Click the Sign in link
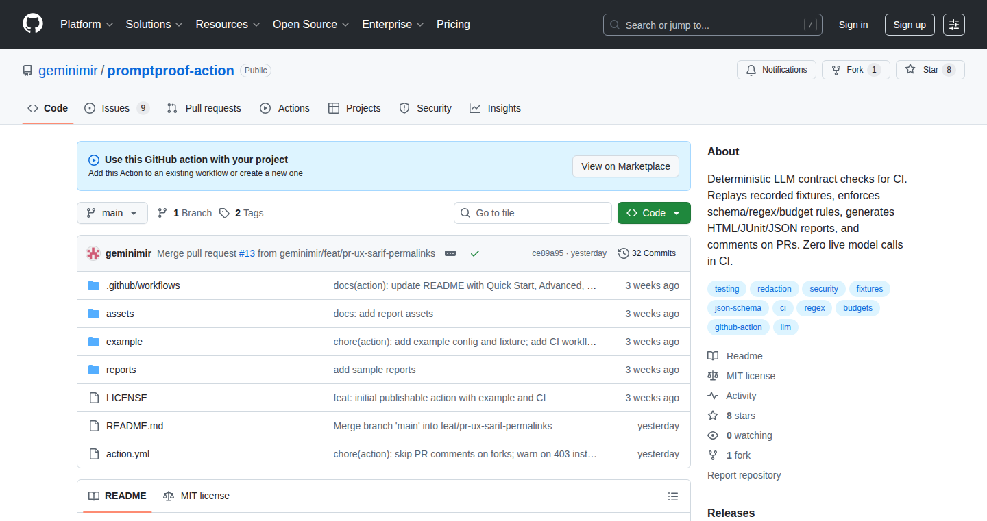The width and height of the screenshot is (987, 521). point(853,25)
